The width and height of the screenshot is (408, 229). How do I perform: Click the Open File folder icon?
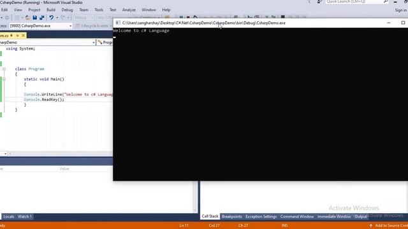click(x=27, y=18)
